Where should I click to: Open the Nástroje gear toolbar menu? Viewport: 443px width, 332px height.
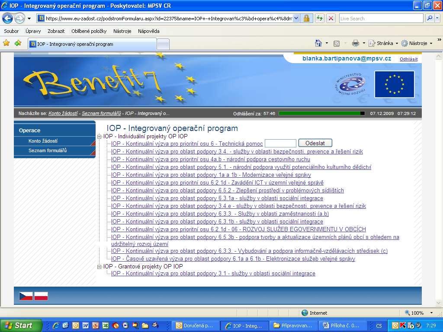tap(417, 43)
